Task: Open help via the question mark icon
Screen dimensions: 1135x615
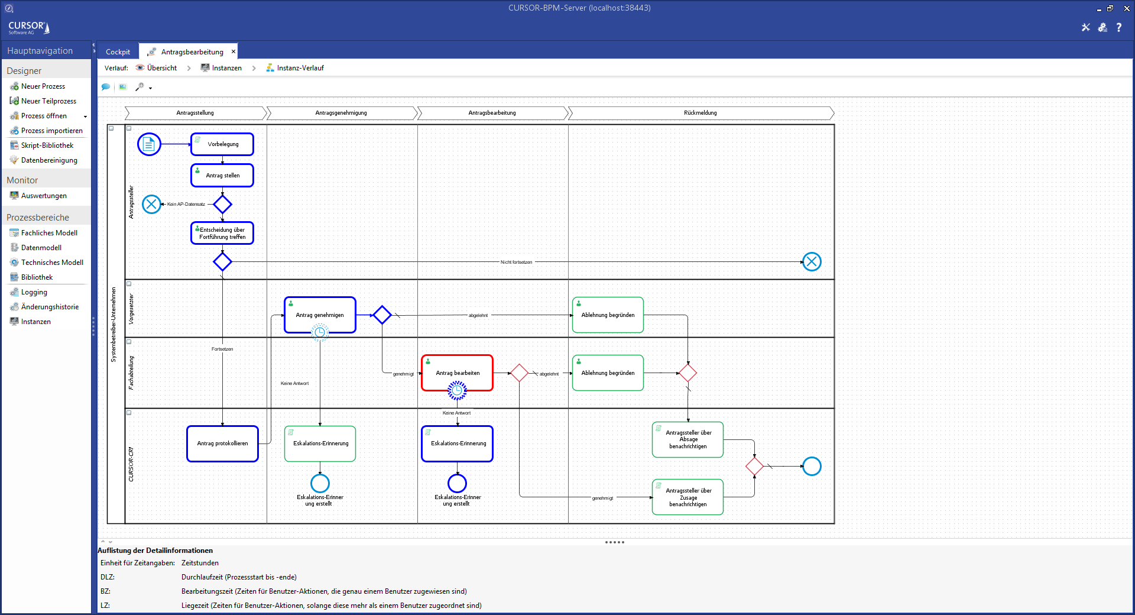Action: pyautogui.click(x=1119, y=27)
